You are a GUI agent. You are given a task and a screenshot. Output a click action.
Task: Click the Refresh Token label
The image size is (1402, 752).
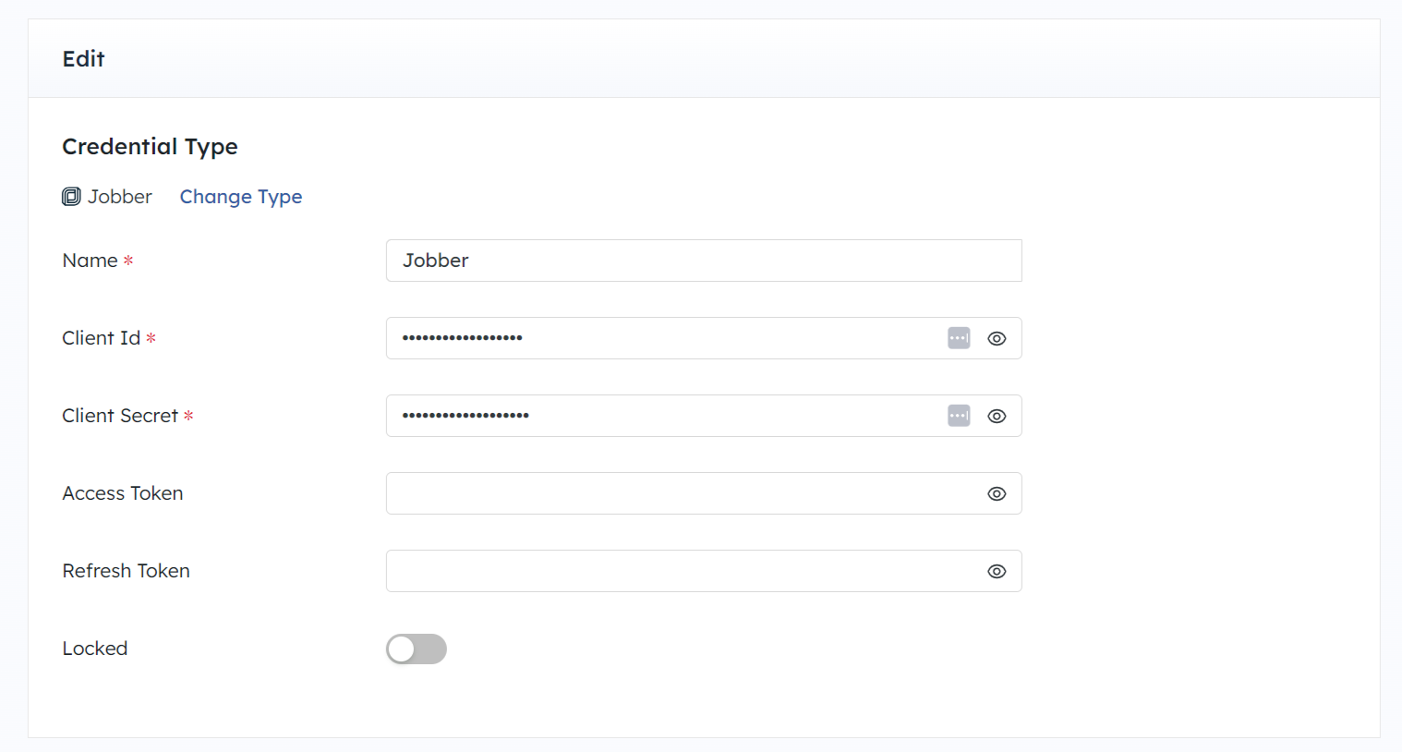pos(127,571)
